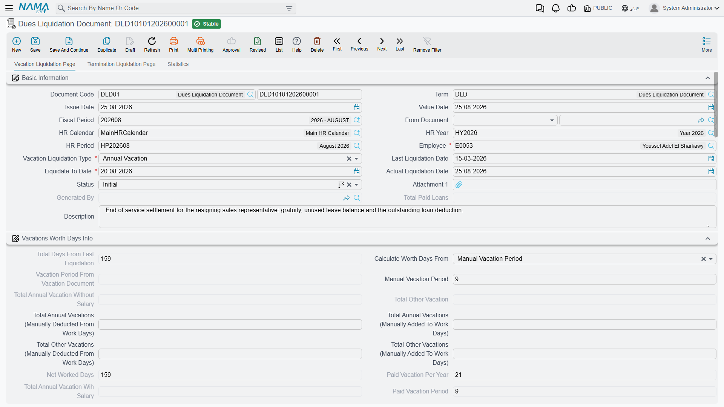Image resolution: width=724 pixels, height=407 pixels.
Task: Print the document
Action: click(x=174, y=44)
